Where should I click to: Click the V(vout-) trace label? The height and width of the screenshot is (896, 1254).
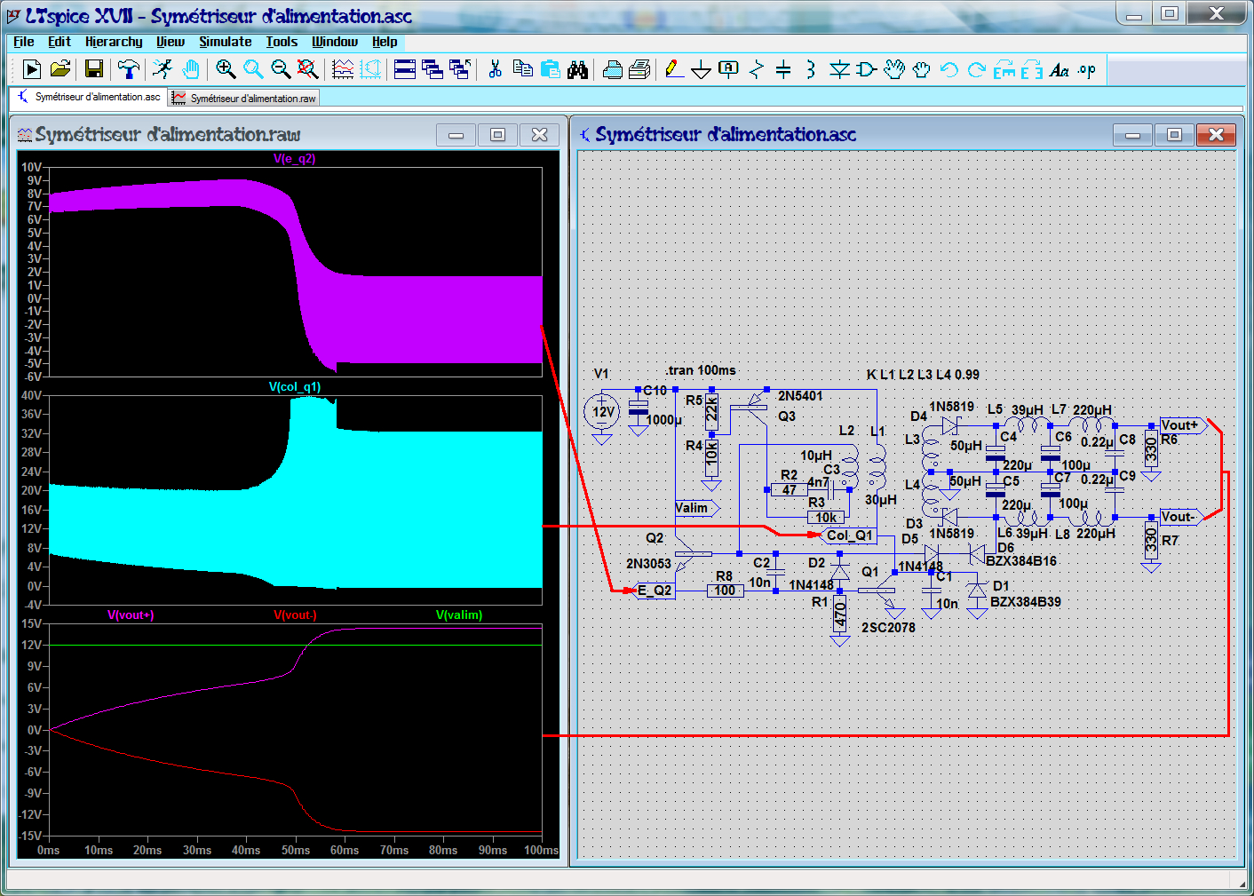[295, 615]
